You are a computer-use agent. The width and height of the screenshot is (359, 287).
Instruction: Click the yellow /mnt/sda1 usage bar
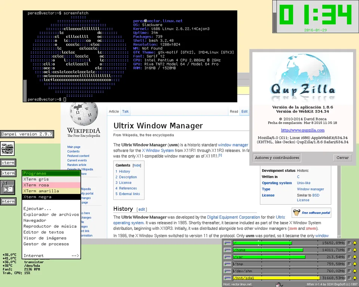click(x=276, y=278)
